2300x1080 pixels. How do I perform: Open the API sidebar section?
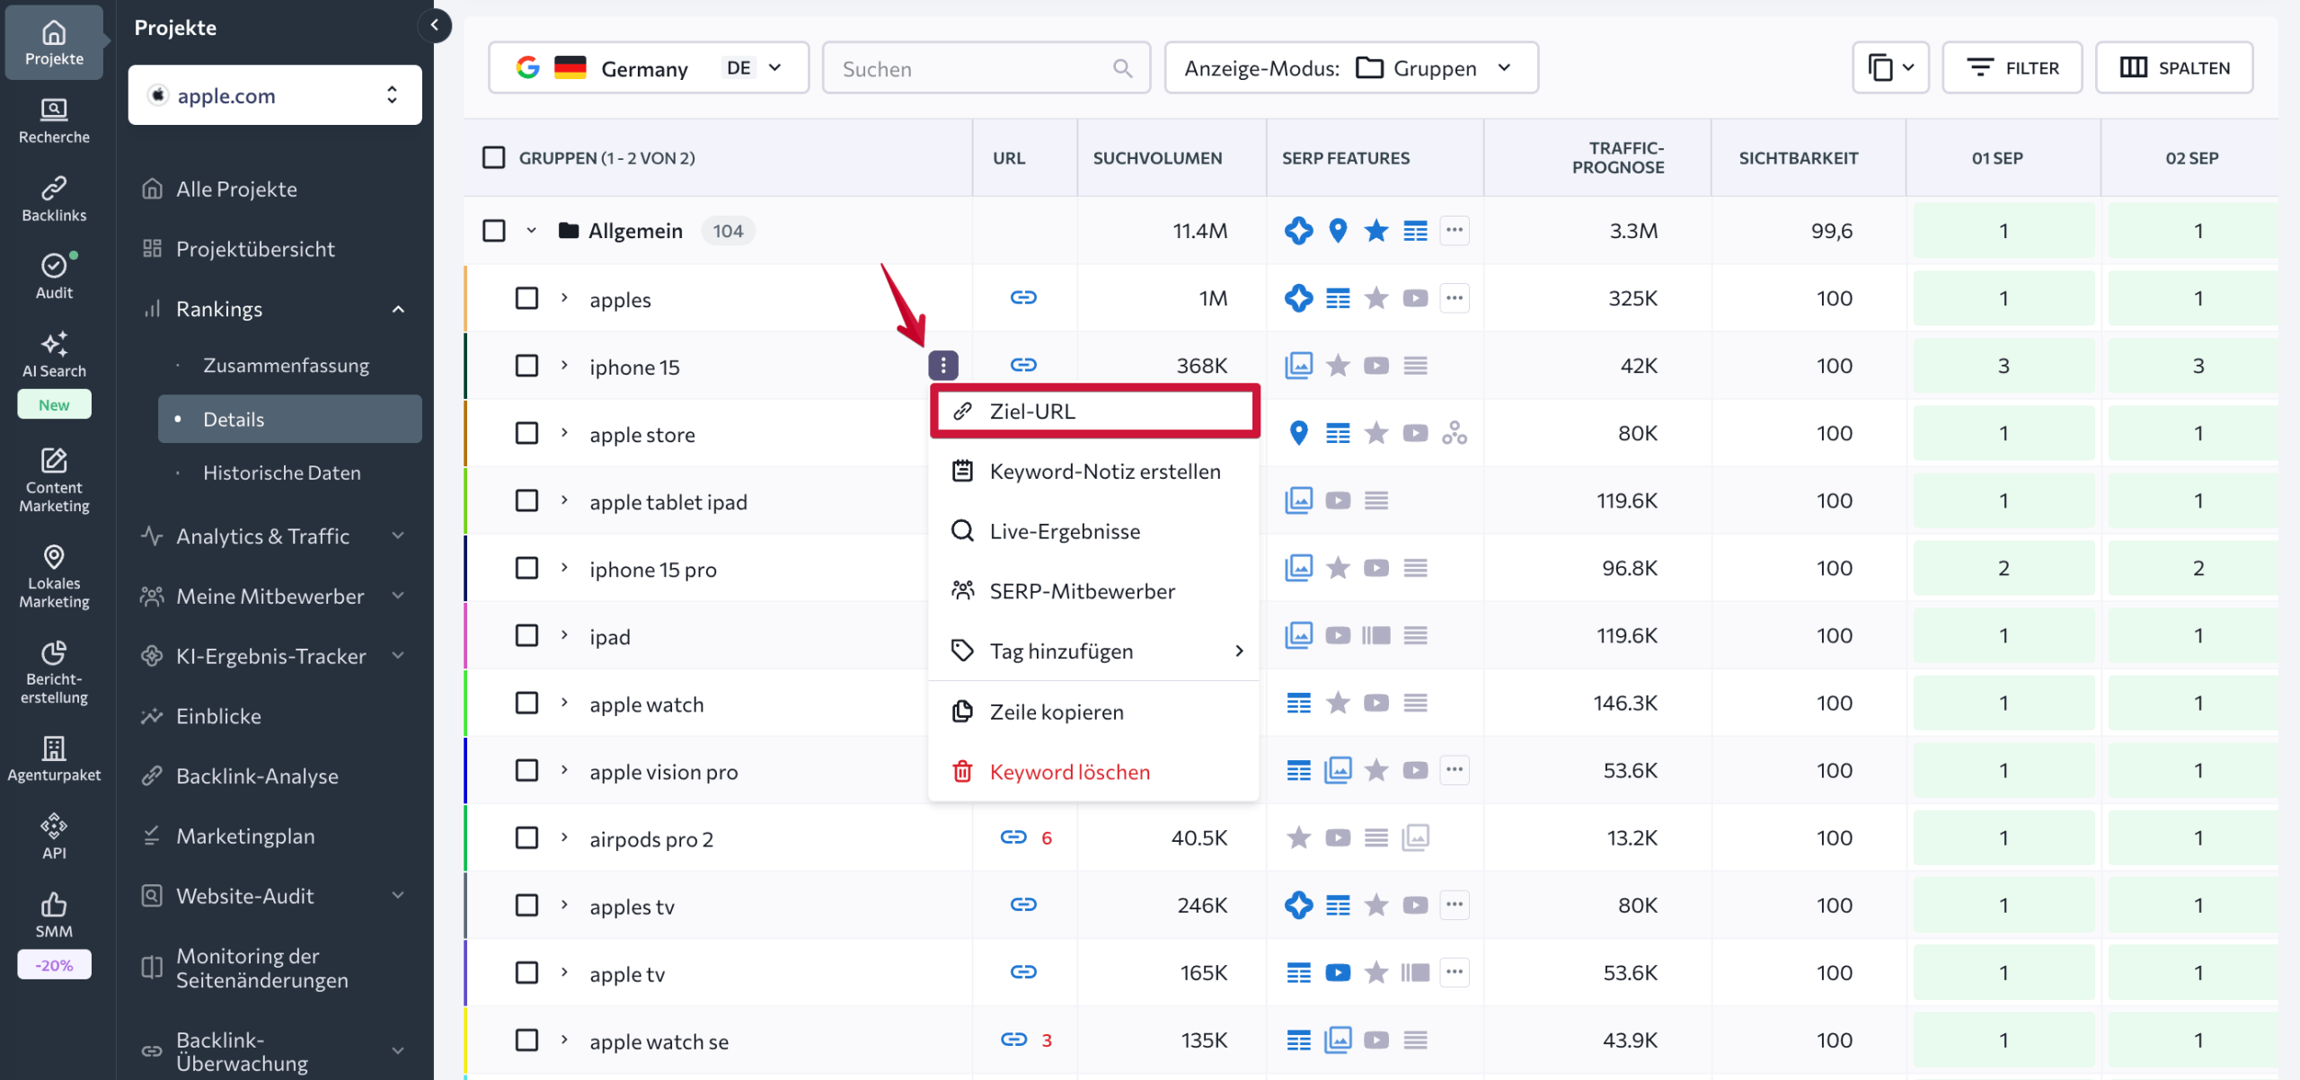pos(54,837)
